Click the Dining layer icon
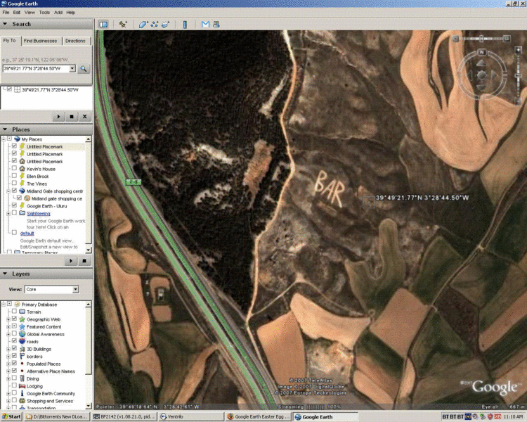Screen dimensions: 527x422 pyautogui.click(x=22, y=378)
